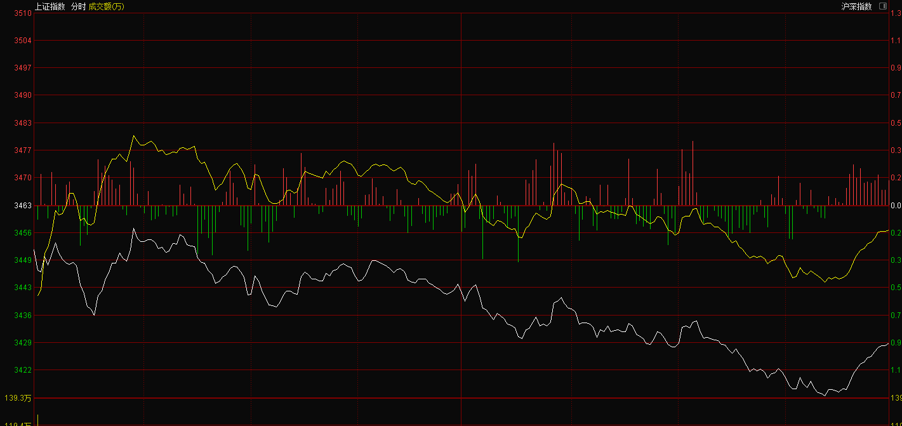Image resolution: width=902 pixels, height=426 pixels.
Task: Click the 3510 price axis label
Action: 23,13
